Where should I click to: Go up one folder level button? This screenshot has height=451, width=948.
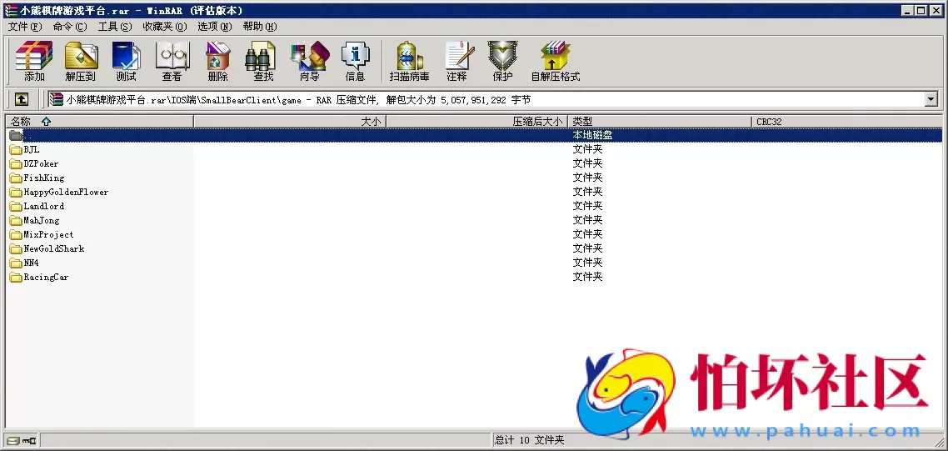(x=21, y=99)
